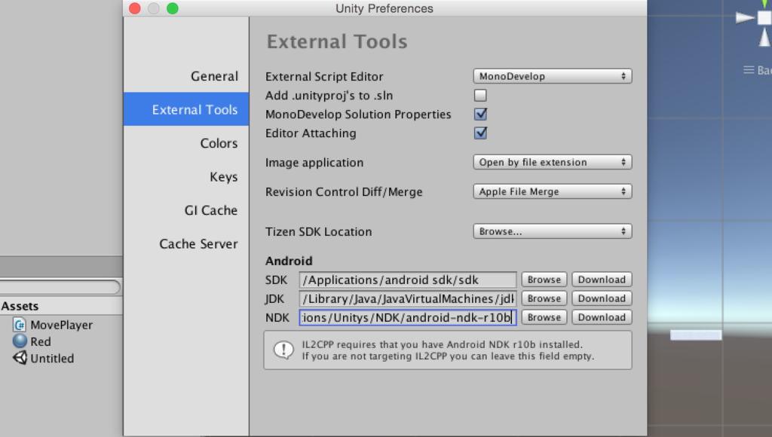This screenshot has height=437, width=772.
Task: Open the General preferences section
Action: click(x=214, y=76)
